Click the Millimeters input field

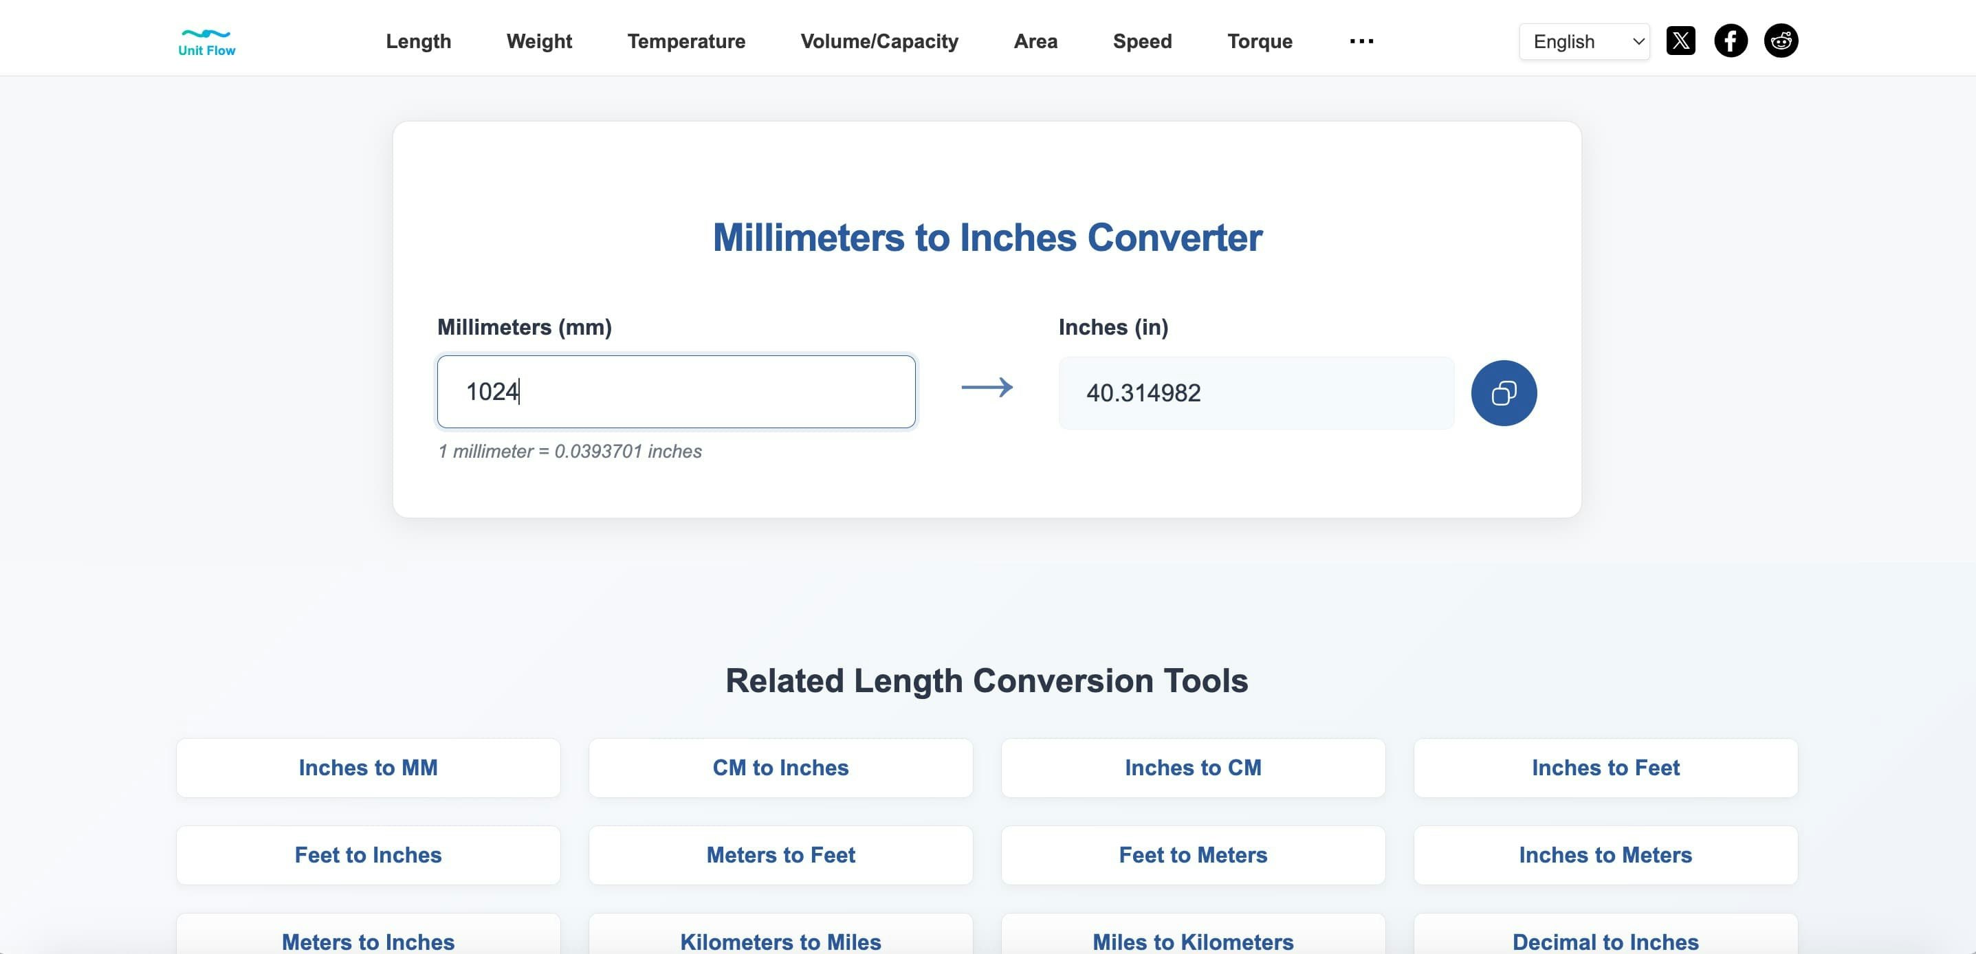(x=676, y=391)
